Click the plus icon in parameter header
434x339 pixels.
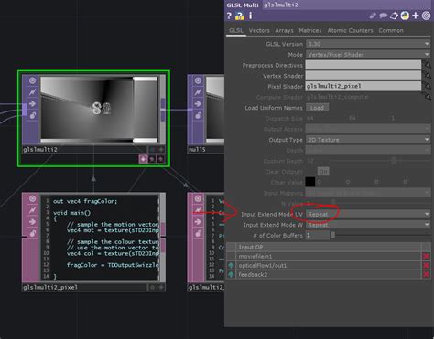[x=416, y=16]
